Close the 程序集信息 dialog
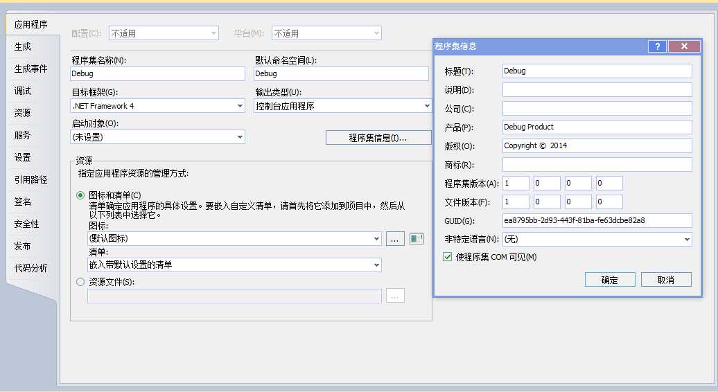This screenshot has height=392, width=718. [684, 46]
